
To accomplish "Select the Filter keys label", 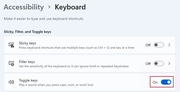I will click(27, 62).
